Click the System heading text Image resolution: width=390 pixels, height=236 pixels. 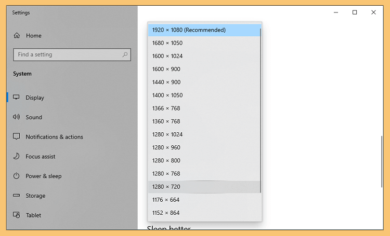(22, 74)
